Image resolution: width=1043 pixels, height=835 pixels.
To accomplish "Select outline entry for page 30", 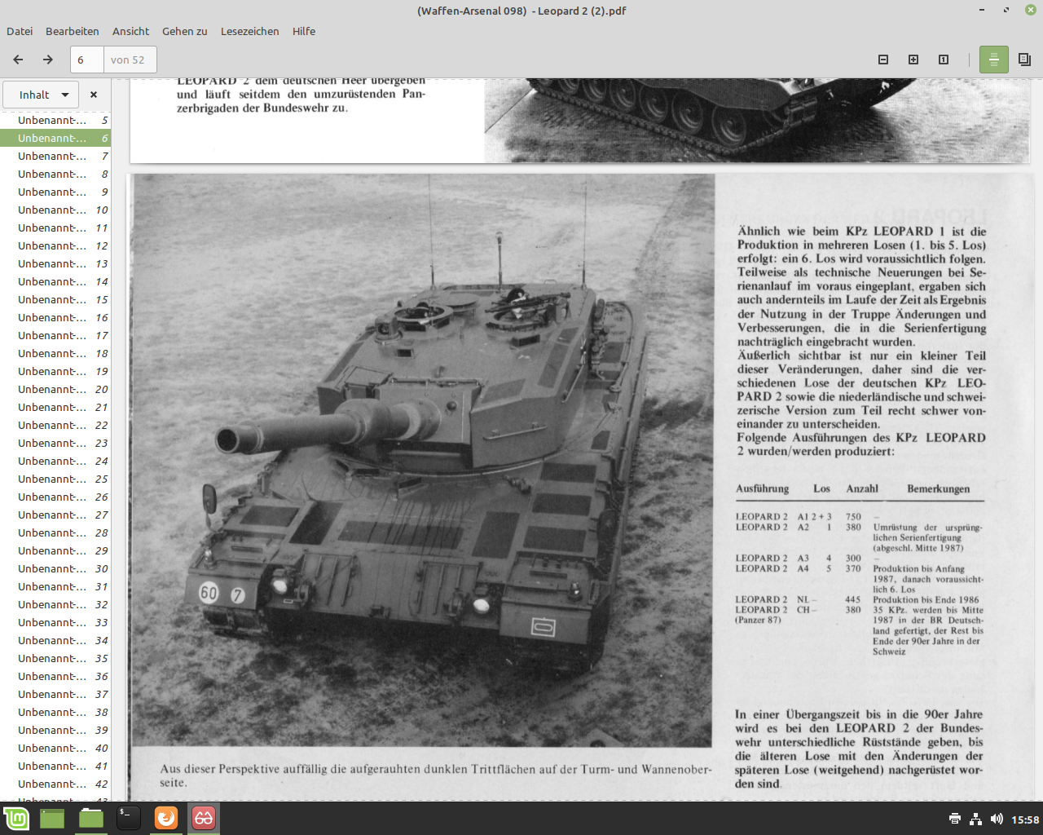I will click(55, 568).
